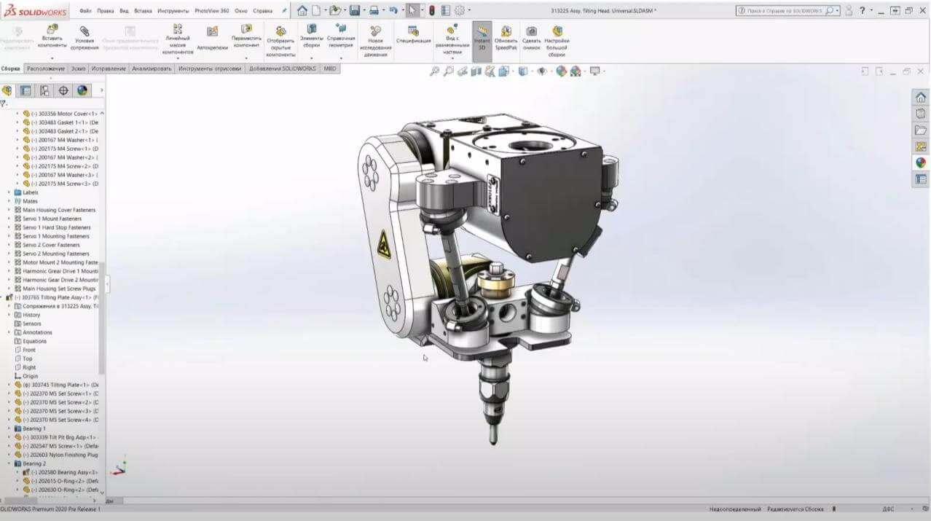
Task: Pin the menu bar with pushpin
Action: click(284, 11)
